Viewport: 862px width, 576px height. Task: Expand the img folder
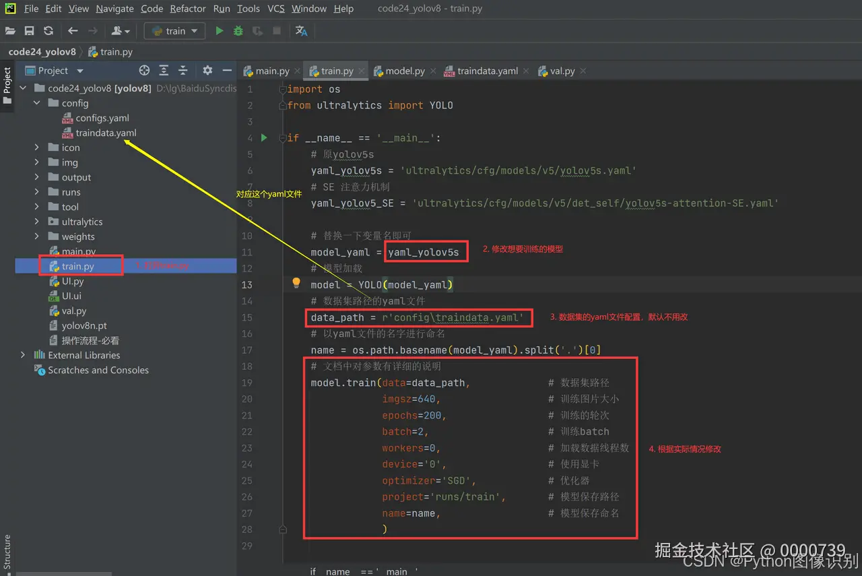(x=37, y=162)
